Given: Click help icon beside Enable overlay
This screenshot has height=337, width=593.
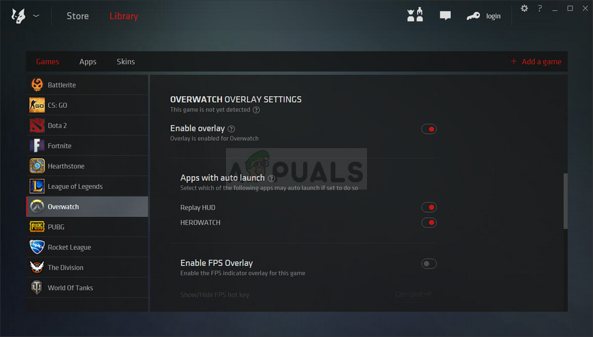Looking at the screenshot, I should pos(231,129).
